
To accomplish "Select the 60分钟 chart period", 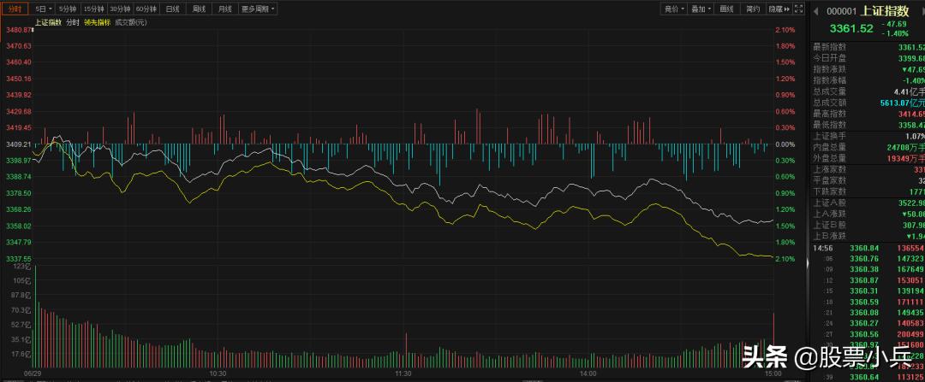I will [x=146, y=9].
